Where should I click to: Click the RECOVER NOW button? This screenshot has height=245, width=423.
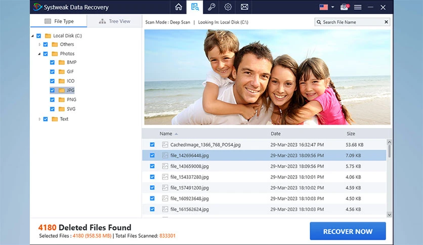point(348,231)
